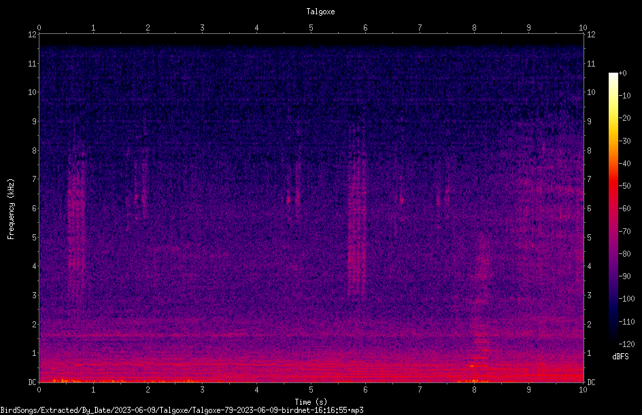Click the "DC" label on the right frequency axis

click(591, 382)
